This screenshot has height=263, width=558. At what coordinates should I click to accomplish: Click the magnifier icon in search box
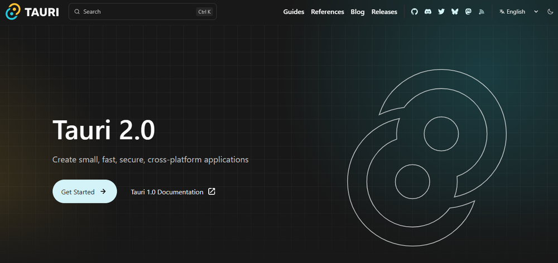(77, 12)
